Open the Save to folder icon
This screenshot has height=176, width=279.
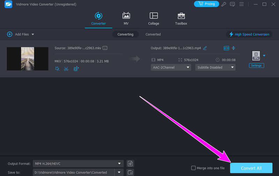click(130, 172)
